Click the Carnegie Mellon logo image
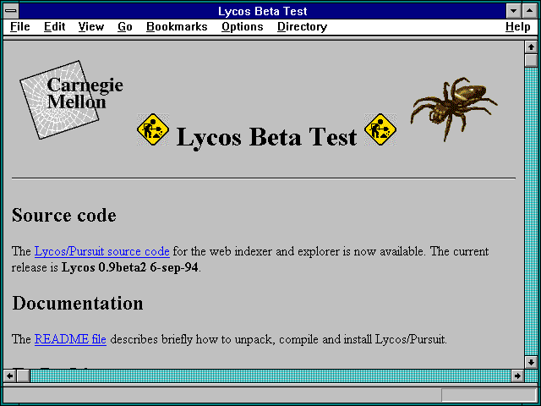This screenshot has height=406, width=541. point(71,100)
